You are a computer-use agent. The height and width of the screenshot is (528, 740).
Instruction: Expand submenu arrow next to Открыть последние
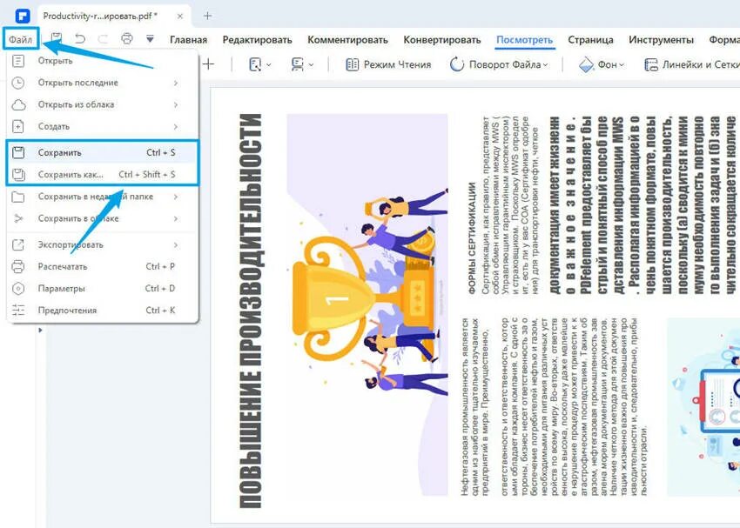176,83
